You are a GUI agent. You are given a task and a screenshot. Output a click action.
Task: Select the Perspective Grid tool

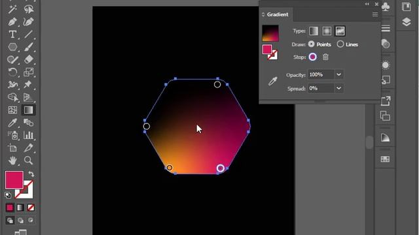pyautogui.click(x=28, y=97)
